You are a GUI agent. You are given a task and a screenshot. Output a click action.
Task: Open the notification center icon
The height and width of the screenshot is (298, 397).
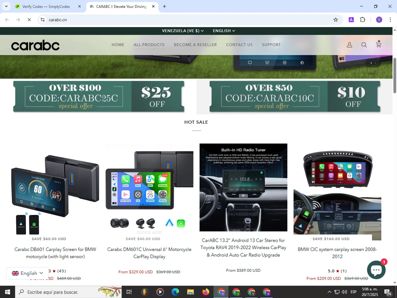tap(388, 292)
